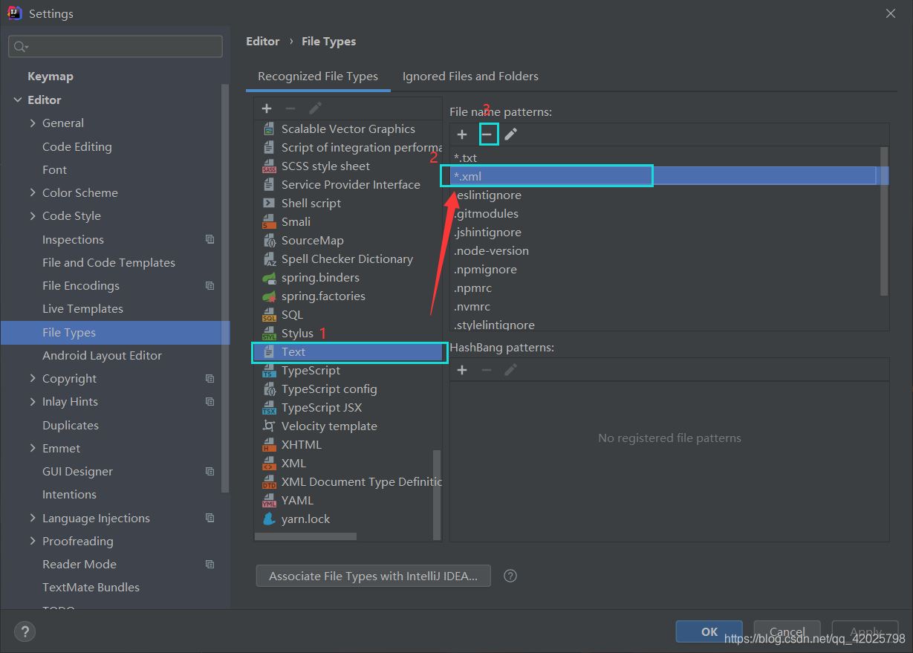Image resolution: width=913 pixels, height=653 pixels.
Task: Open Android Layout Editor settings
Action: (x=102, y=356)
